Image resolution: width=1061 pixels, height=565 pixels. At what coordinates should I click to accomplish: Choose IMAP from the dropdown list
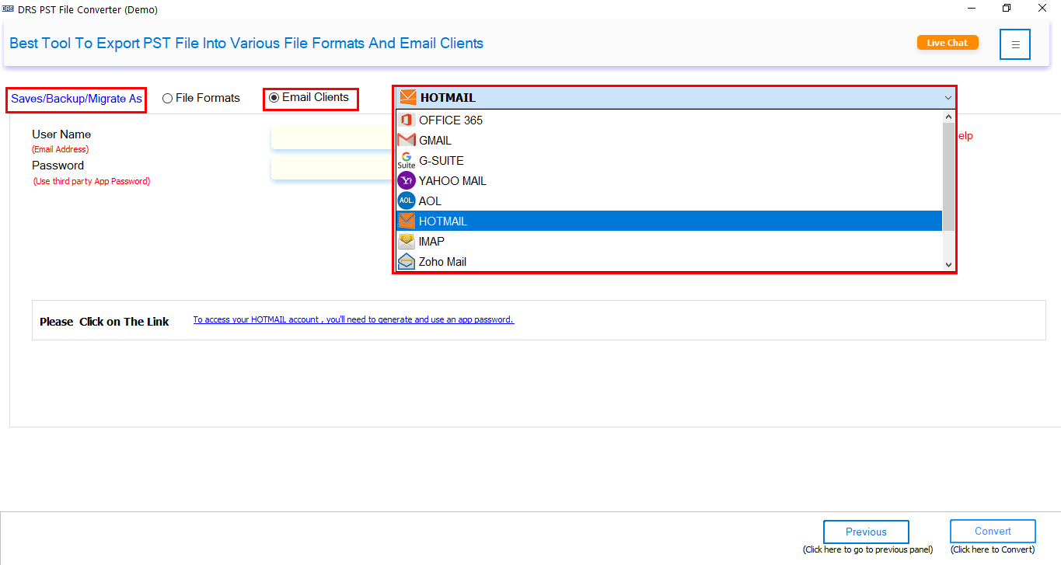[668, 241]
